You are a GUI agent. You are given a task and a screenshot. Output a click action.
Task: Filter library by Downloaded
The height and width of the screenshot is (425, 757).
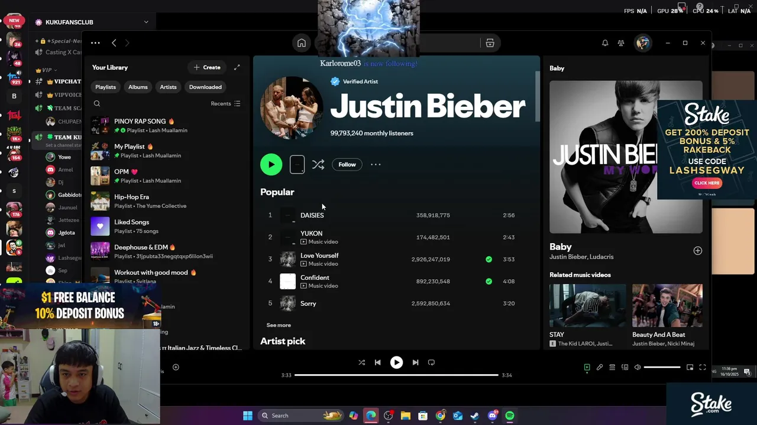click(x=205, y=87)
